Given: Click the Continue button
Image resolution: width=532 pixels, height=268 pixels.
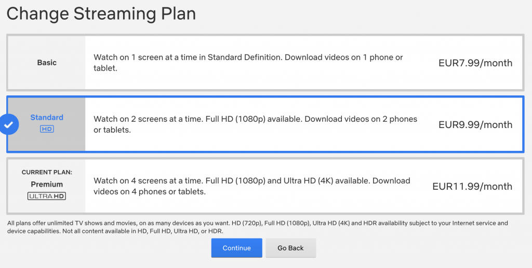Looking at the screenshot, I should coord(237,248).
